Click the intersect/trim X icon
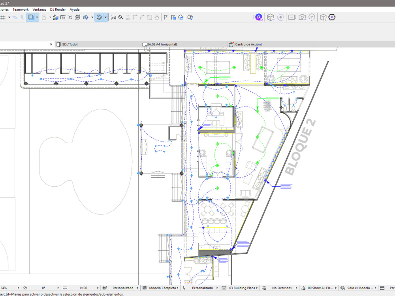 [70, 17]
